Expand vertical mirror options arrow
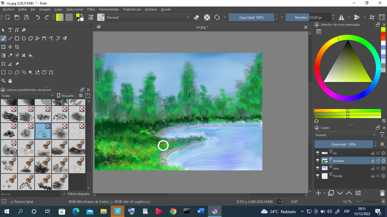 click(365, 17)
